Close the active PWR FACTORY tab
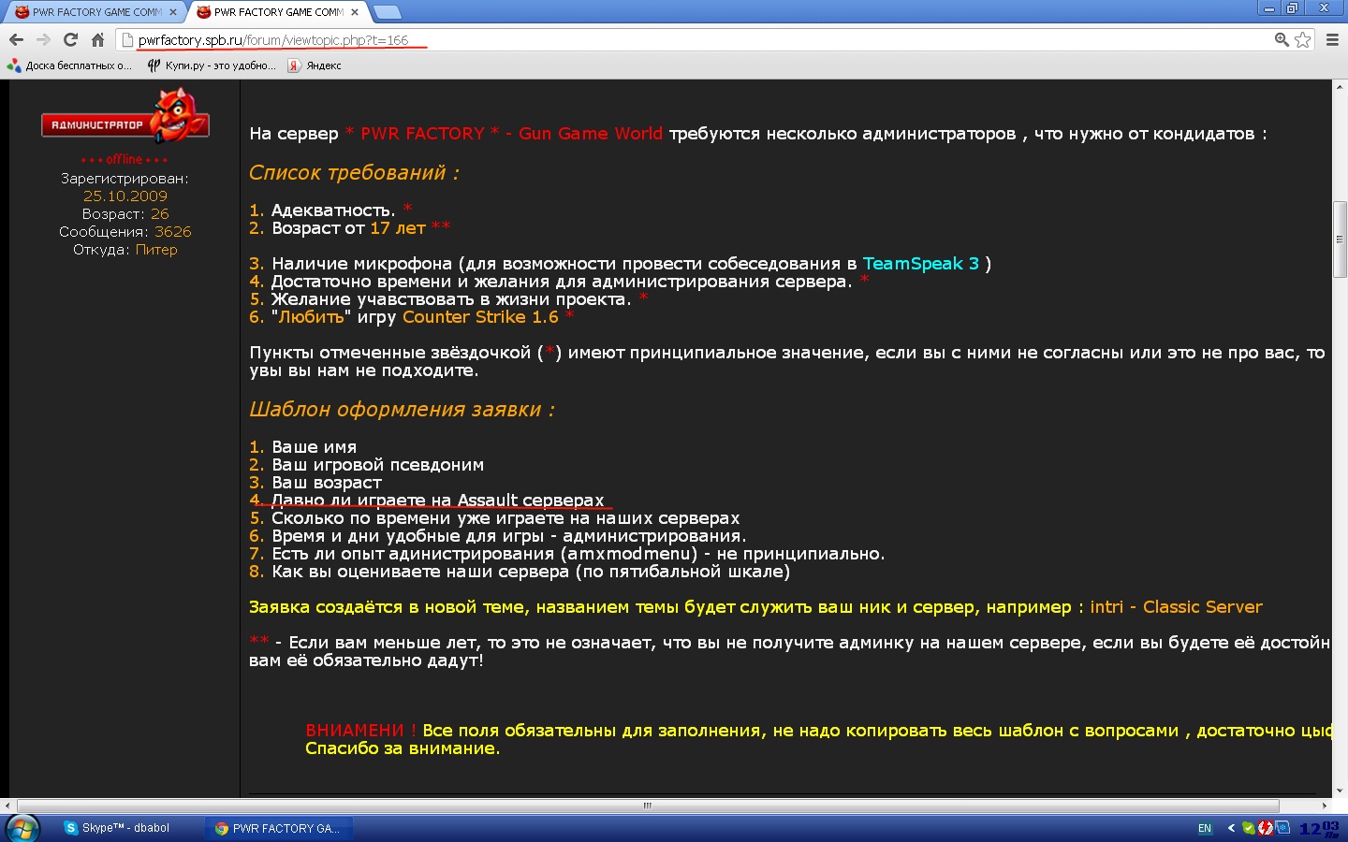Viewport: 1348px width, 842px height. [355, 12]
